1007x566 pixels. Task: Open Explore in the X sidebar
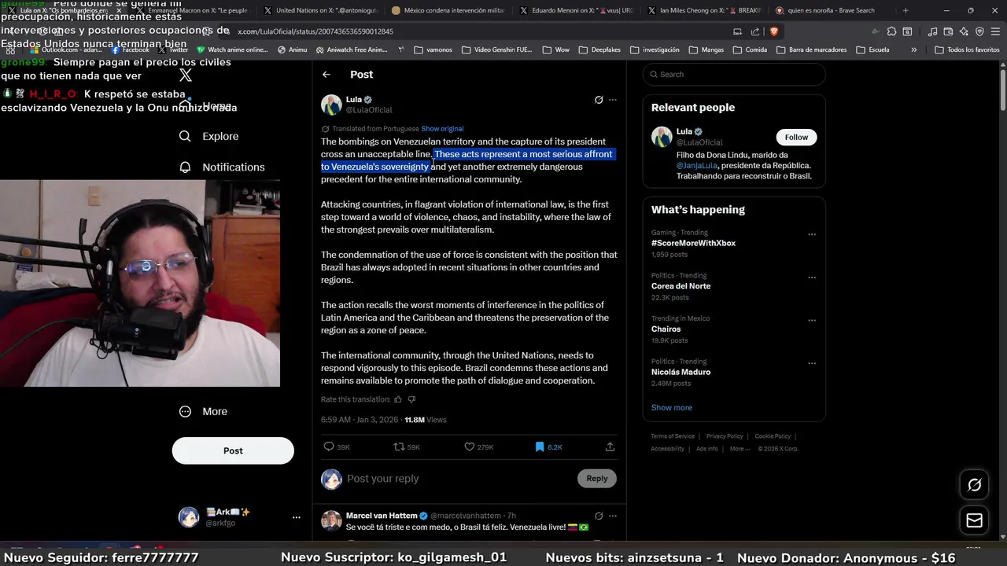[x=208, y=136]
